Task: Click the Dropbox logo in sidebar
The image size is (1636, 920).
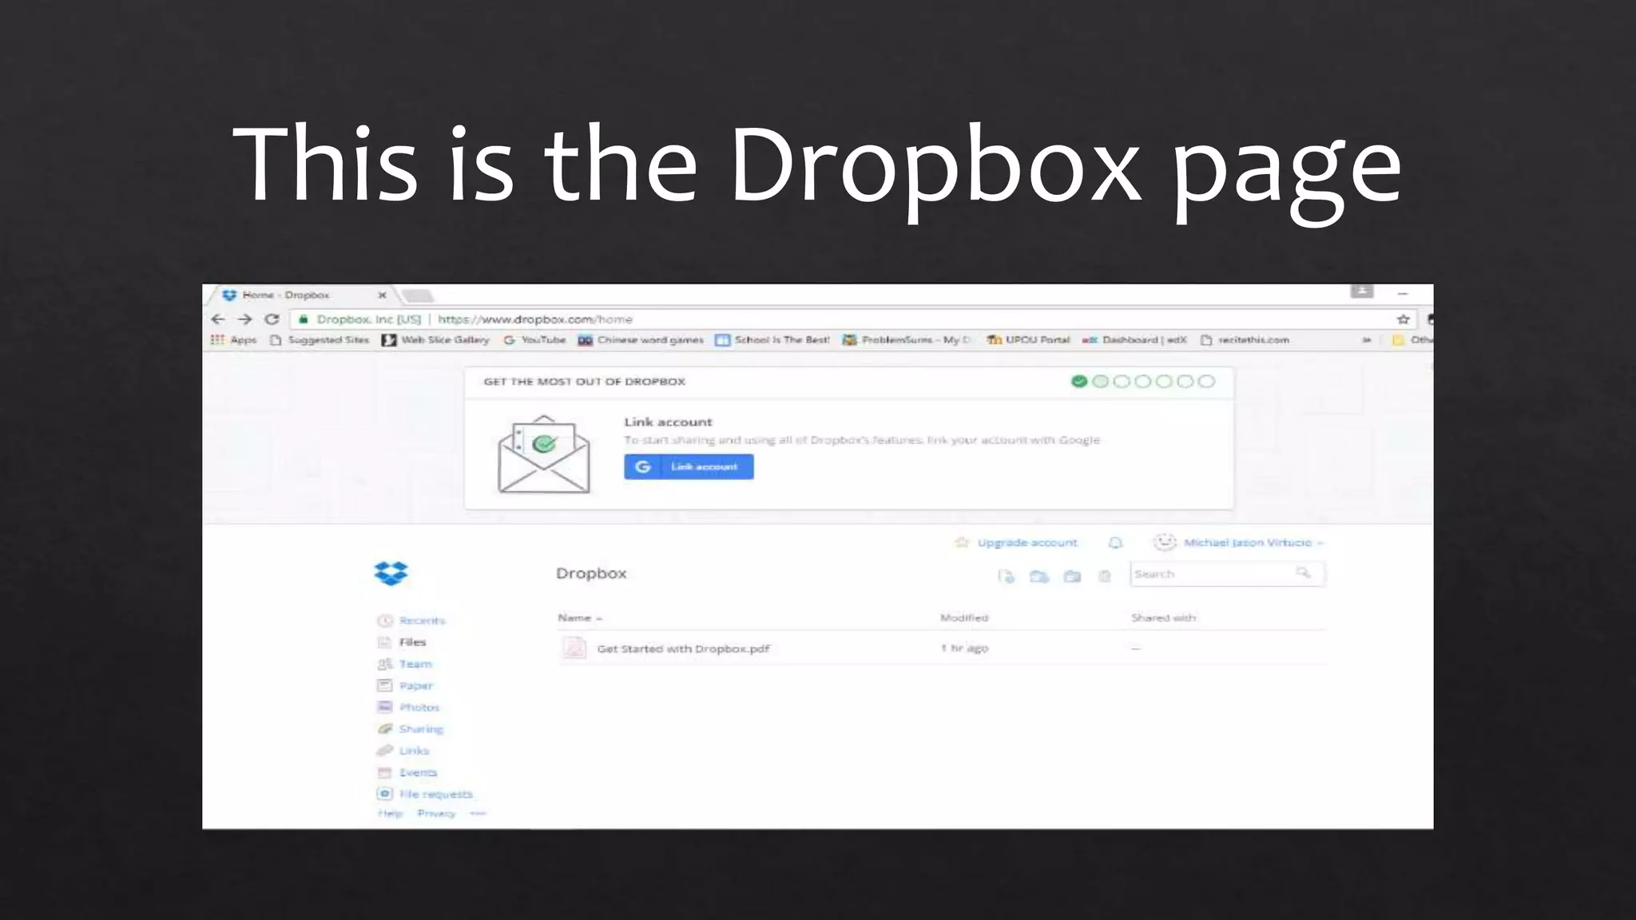Action: 391,573
